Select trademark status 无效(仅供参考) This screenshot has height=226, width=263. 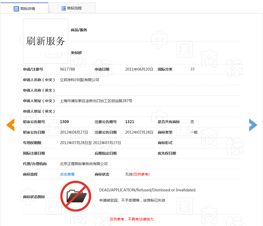point(137,174)
